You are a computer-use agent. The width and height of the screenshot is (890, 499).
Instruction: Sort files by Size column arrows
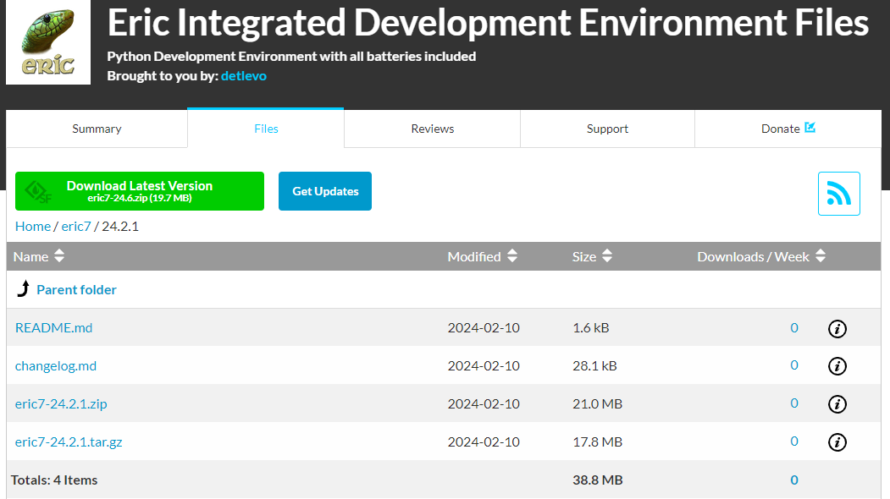coord(607,255)
